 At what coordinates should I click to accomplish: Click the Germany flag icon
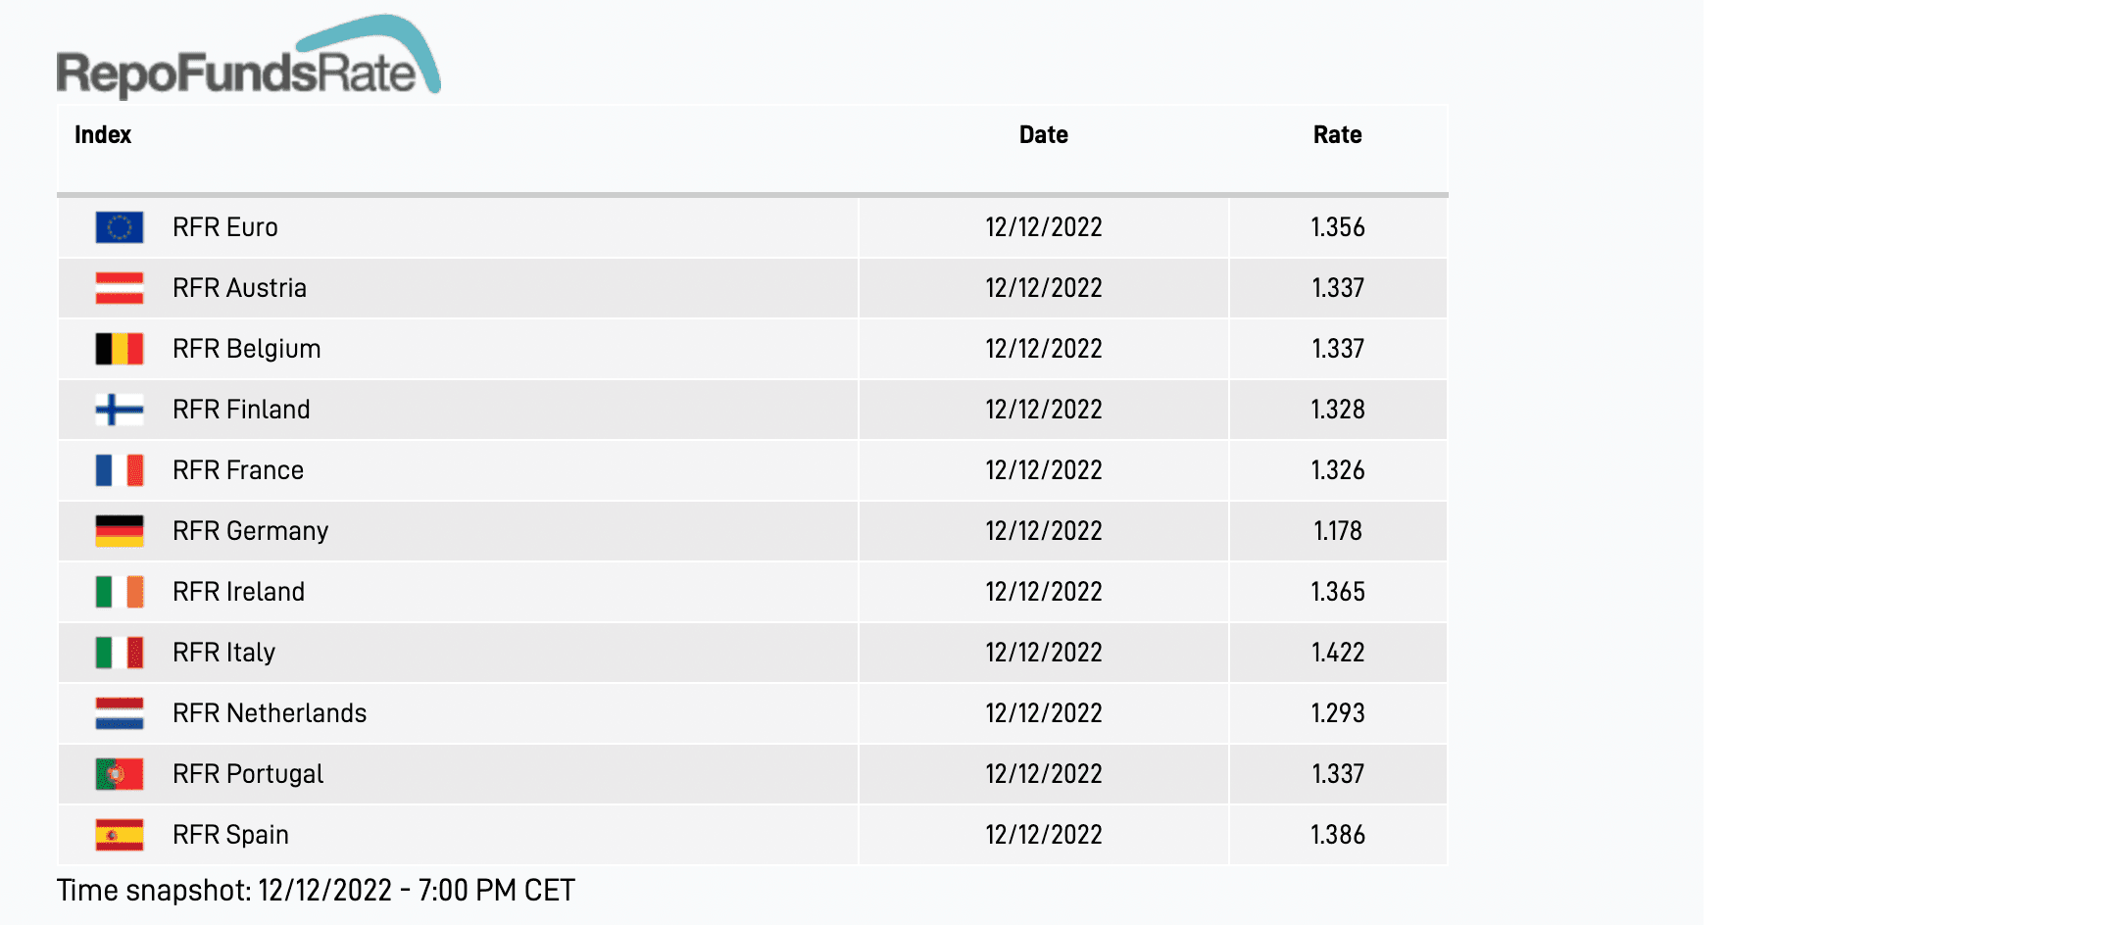coord(120,531)
